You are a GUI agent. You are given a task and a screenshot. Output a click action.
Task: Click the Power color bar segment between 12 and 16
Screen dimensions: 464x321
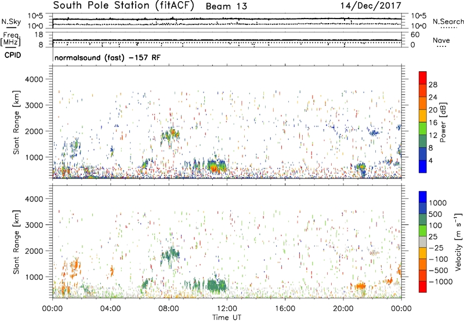(x=423, y=129)
